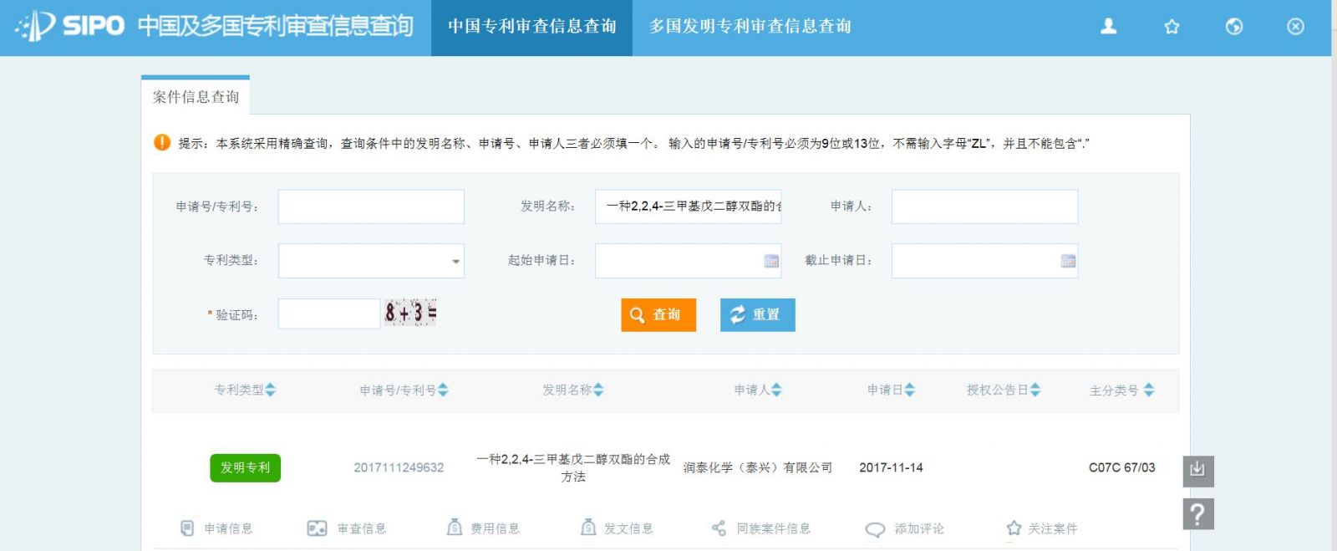Click the download icon on right side
1337x551 pixels.
[x=1197, y=470]
